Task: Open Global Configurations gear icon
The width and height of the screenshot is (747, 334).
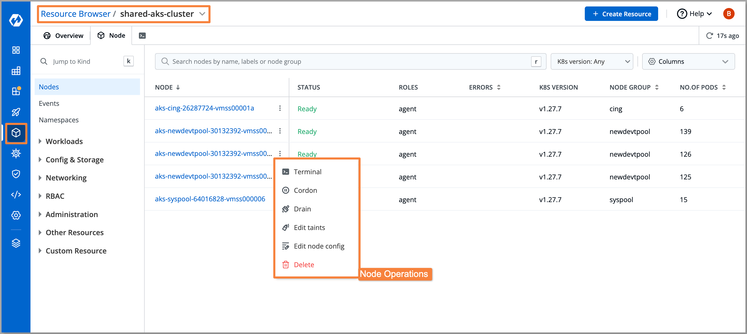Action: click(16, 215)
